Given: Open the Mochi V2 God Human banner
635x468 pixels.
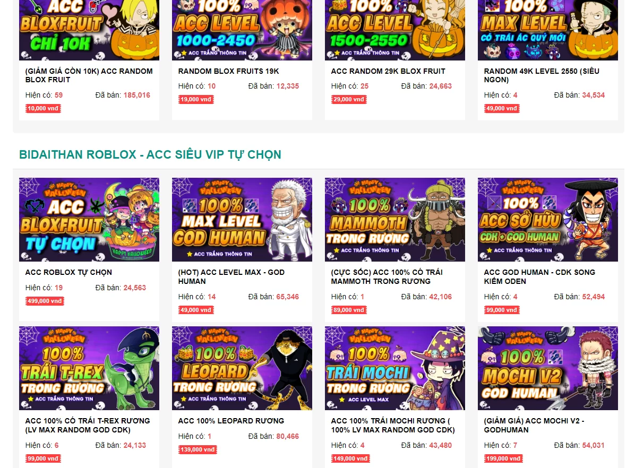Looking at the screenshot, I should (547, 368).
